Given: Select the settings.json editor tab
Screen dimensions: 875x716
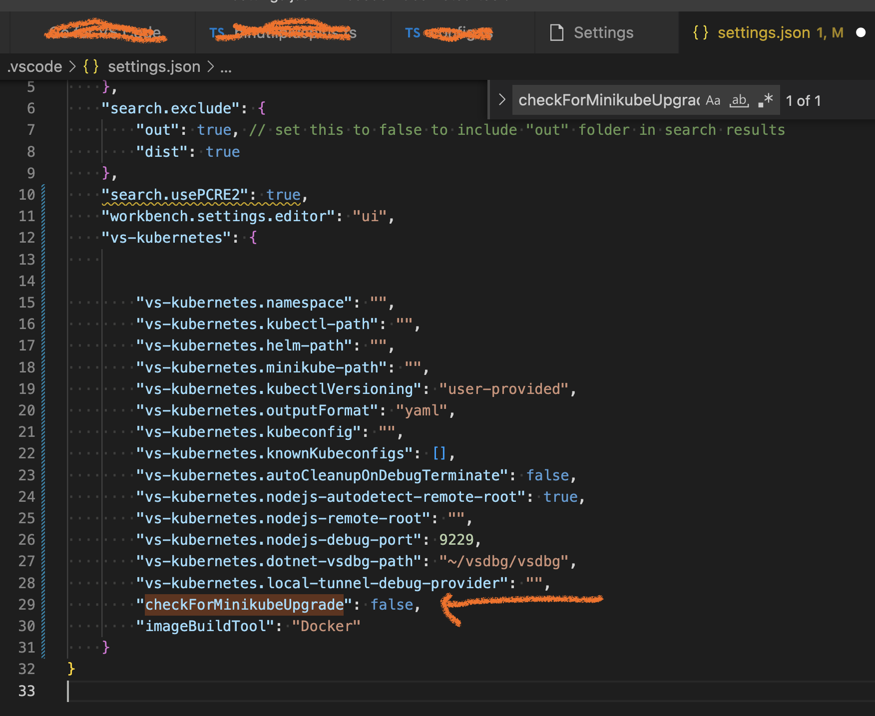Looking at the screenshot, I should coord(764,32).
